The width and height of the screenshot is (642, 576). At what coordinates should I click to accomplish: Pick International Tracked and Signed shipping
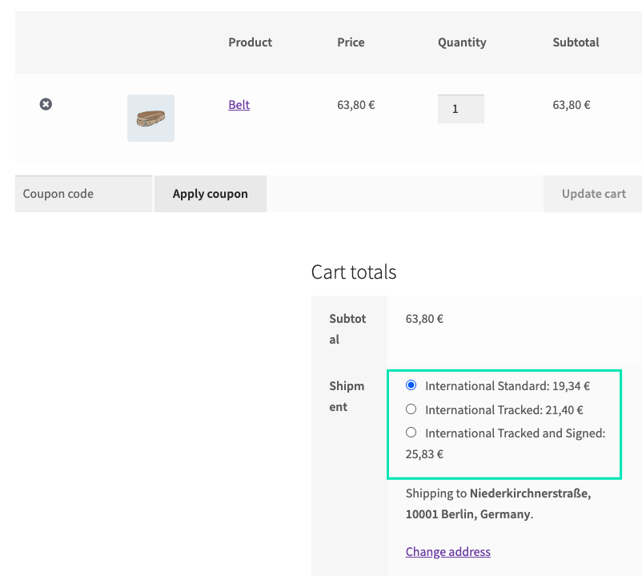411,432
